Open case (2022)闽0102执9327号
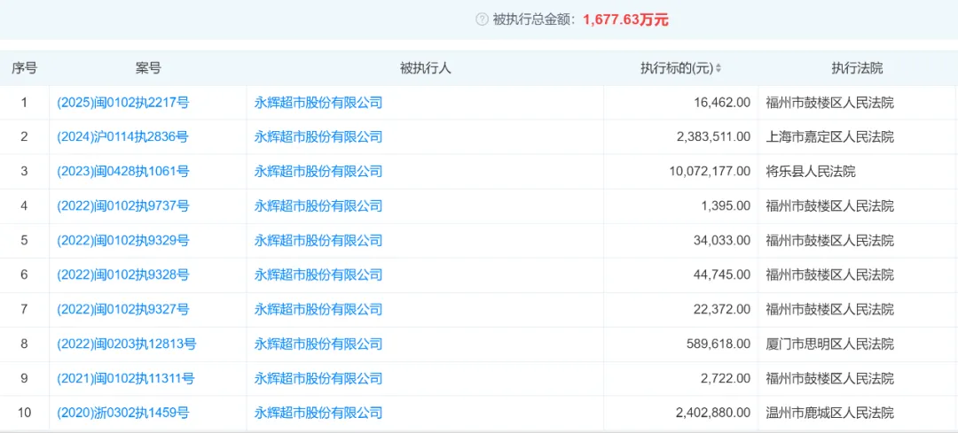The width and height of the screenshot is (958, 433). point(122,310)
